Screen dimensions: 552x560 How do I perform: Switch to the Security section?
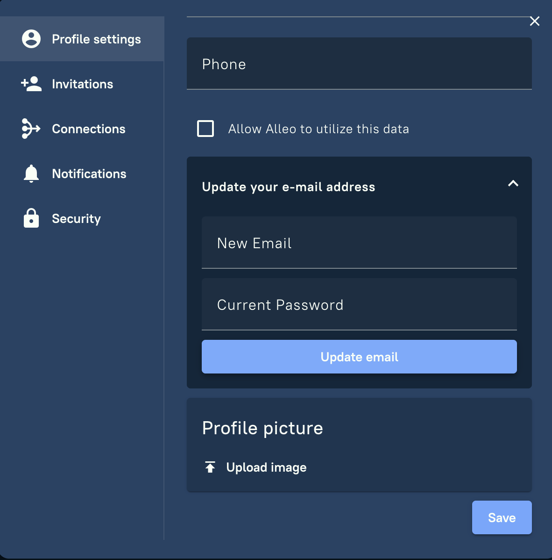tap(76, 218)
